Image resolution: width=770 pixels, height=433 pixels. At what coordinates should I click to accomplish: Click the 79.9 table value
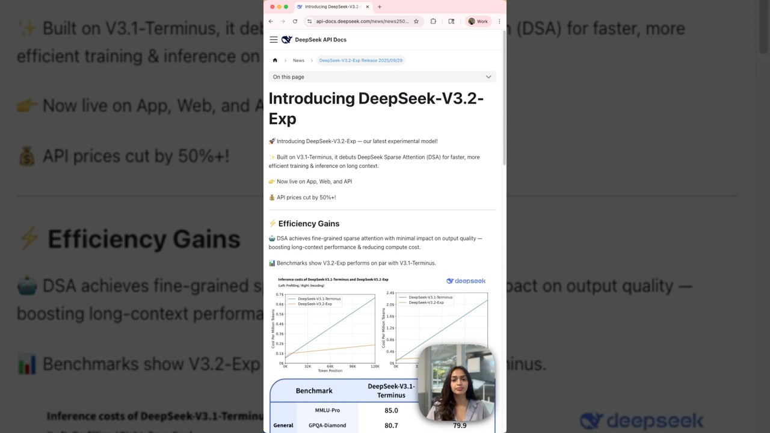460,425
